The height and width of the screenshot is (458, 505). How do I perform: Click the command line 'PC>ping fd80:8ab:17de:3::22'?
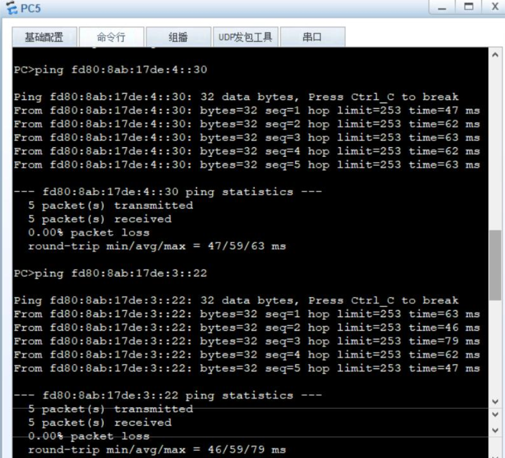tap(111, 273)
